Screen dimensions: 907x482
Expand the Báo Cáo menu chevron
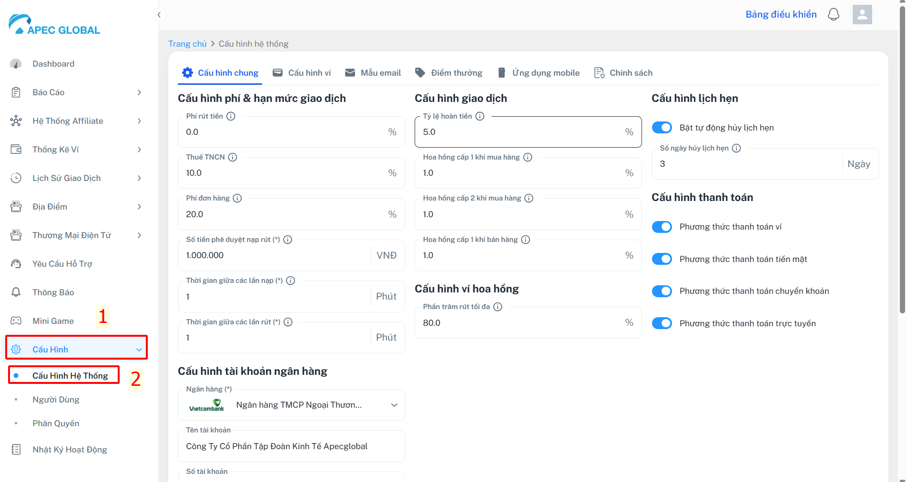(x=139, y=92)
